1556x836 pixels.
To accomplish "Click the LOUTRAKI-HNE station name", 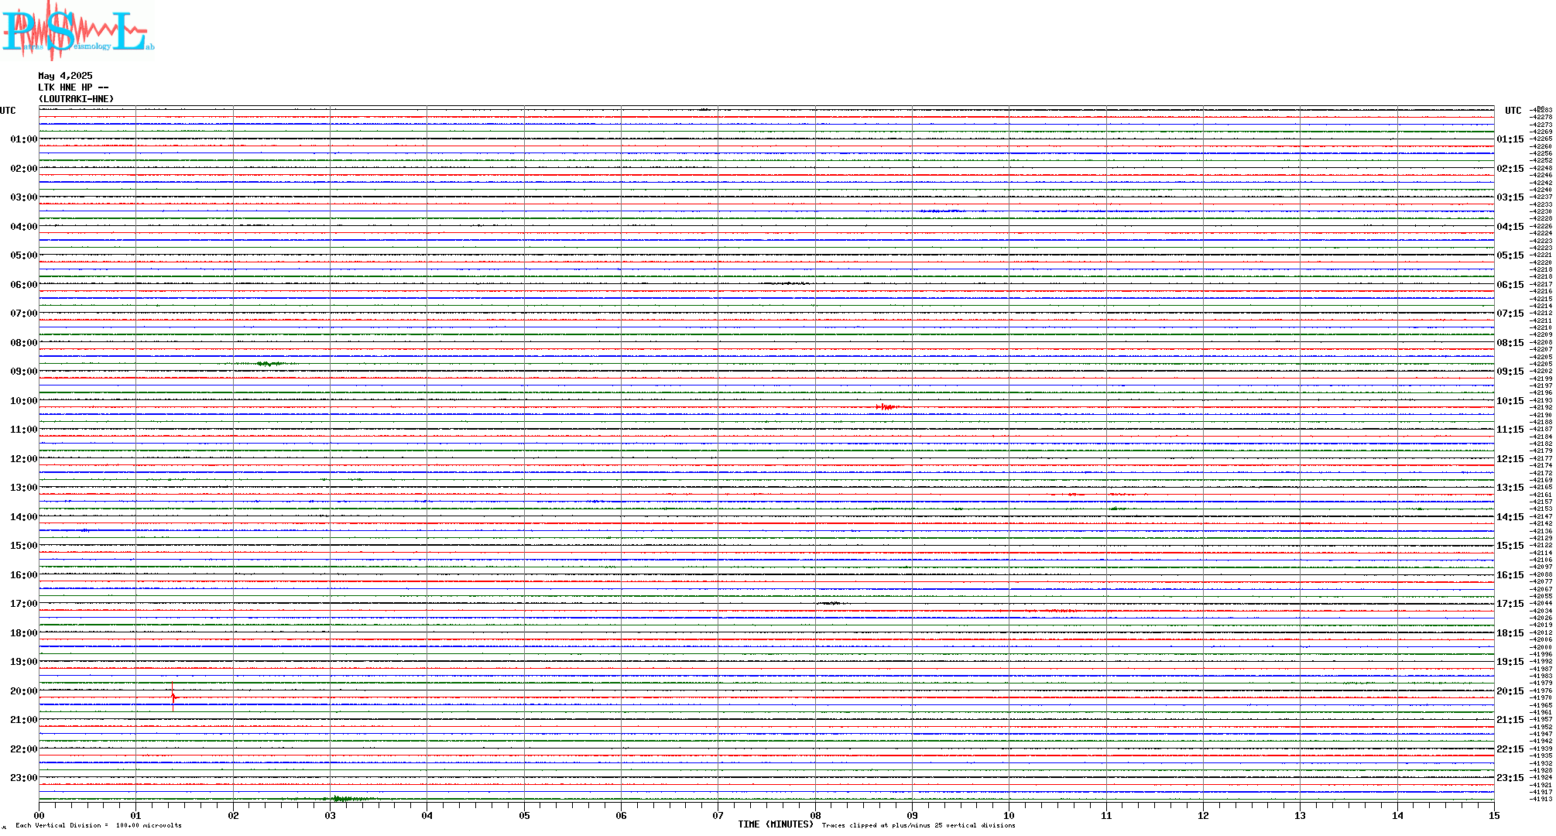I will [x=76, y=99].
